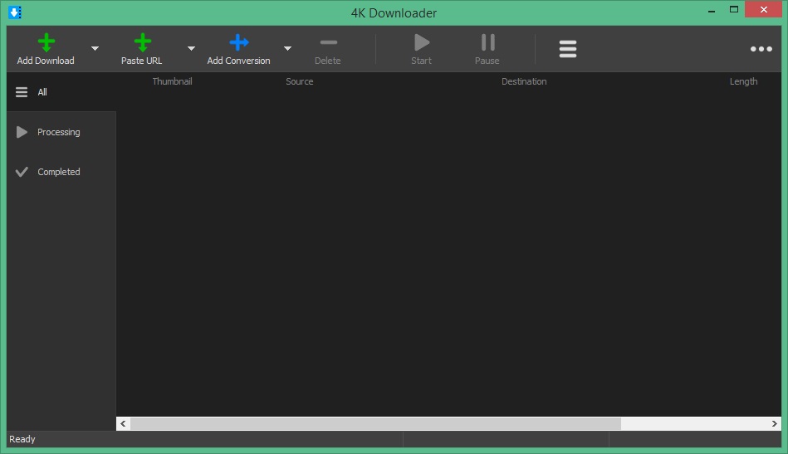Minimize the 4K Downloader window
Image resolution: width=788 pixels, height=454 pixels.
[x=712, y=11]
